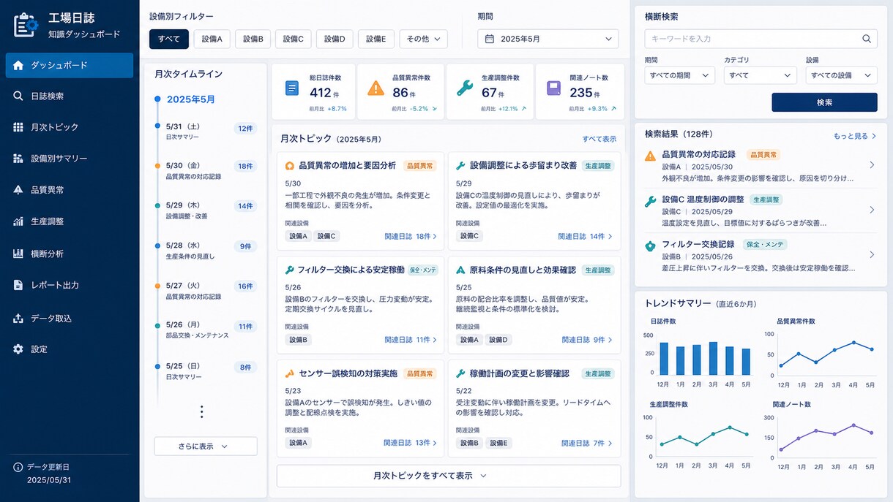The width and height of the screenshot is (893, 502).
Task: Open 関連日誌 11件 link in フィルター交換 card
Action: coord(411,340)
